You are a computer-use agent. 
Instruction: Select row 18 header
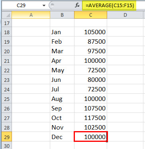pyautogui.click(x=7, y=32)
